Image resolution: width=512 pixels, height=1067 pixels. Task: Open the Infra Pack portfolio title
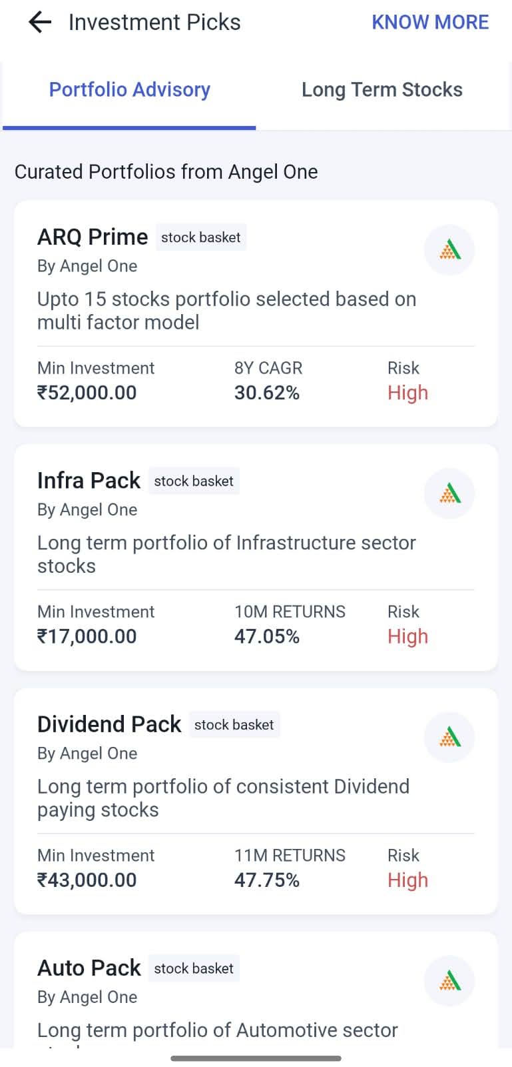[89, 480]
